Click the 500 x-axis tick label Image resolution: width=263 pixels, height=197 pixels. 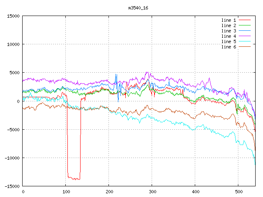coord(238,192)
